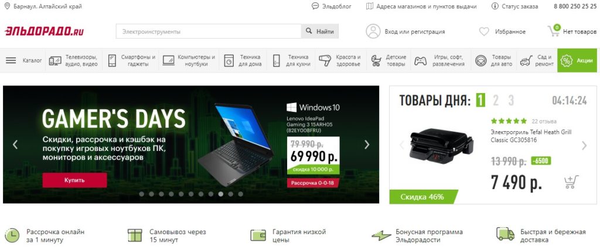Viewport: 600px width, 247px height.
Task: Click the location pin icon near Барнаул
Action: (7, 6)
